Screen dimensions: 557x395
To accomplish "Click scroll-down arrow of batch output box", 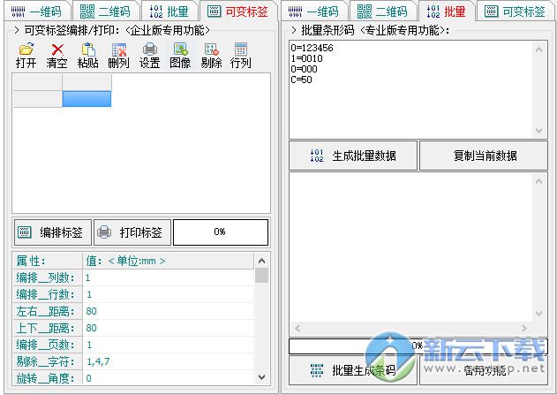I will tap(538, 314).
